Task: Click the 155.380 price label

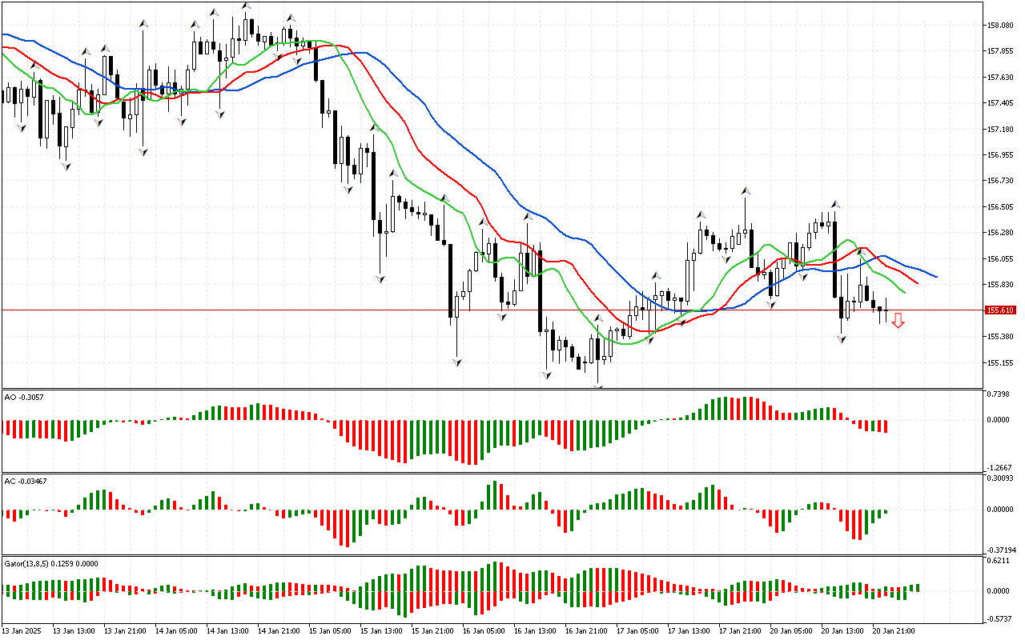Action: (1001, 337)
